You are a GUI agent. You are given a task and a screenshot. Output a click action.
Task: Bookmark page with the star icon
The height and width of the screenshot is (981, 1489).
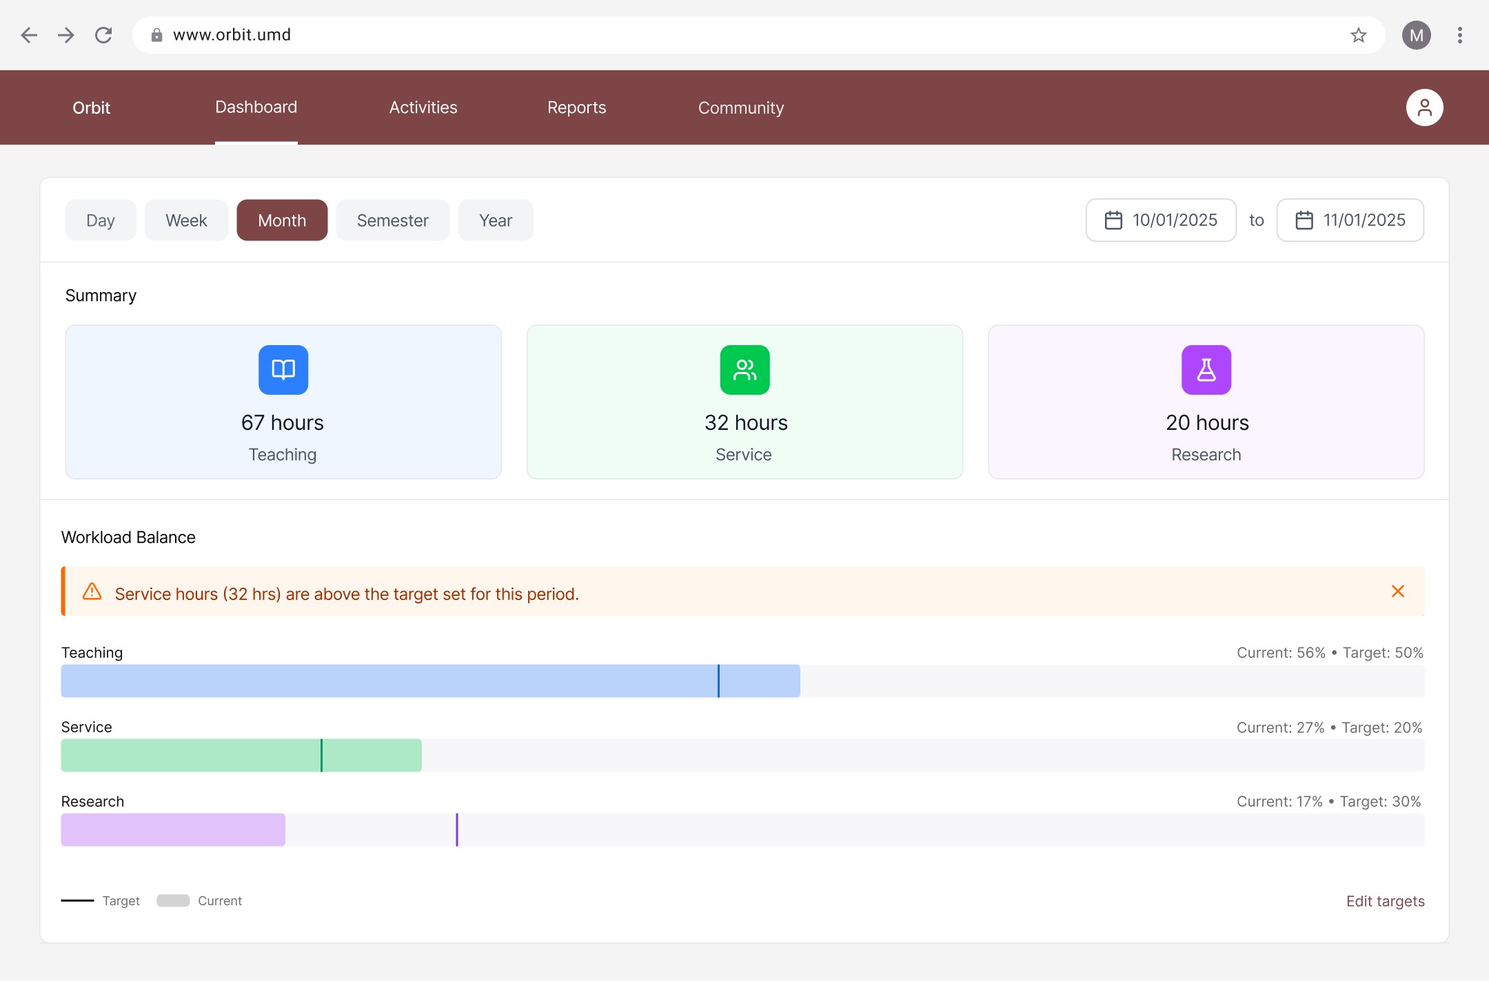coord(1358,35)
